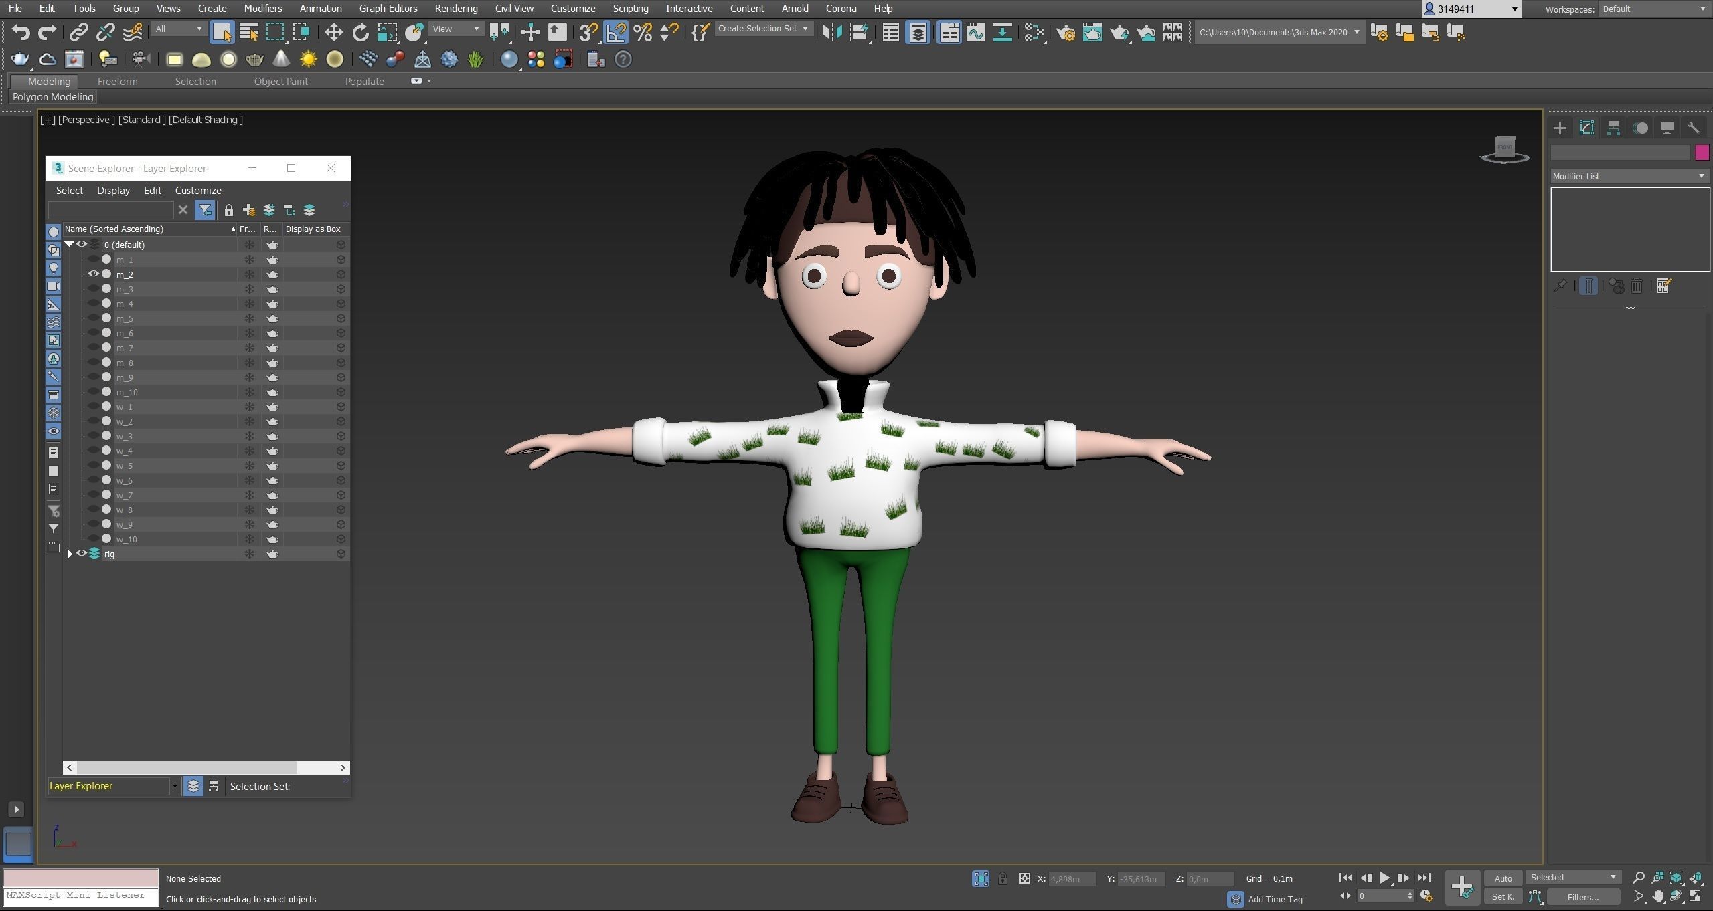Click the Set K. button
Image resolution: width=1713 pixels, height=911 pixels.
click(1503, 896)
